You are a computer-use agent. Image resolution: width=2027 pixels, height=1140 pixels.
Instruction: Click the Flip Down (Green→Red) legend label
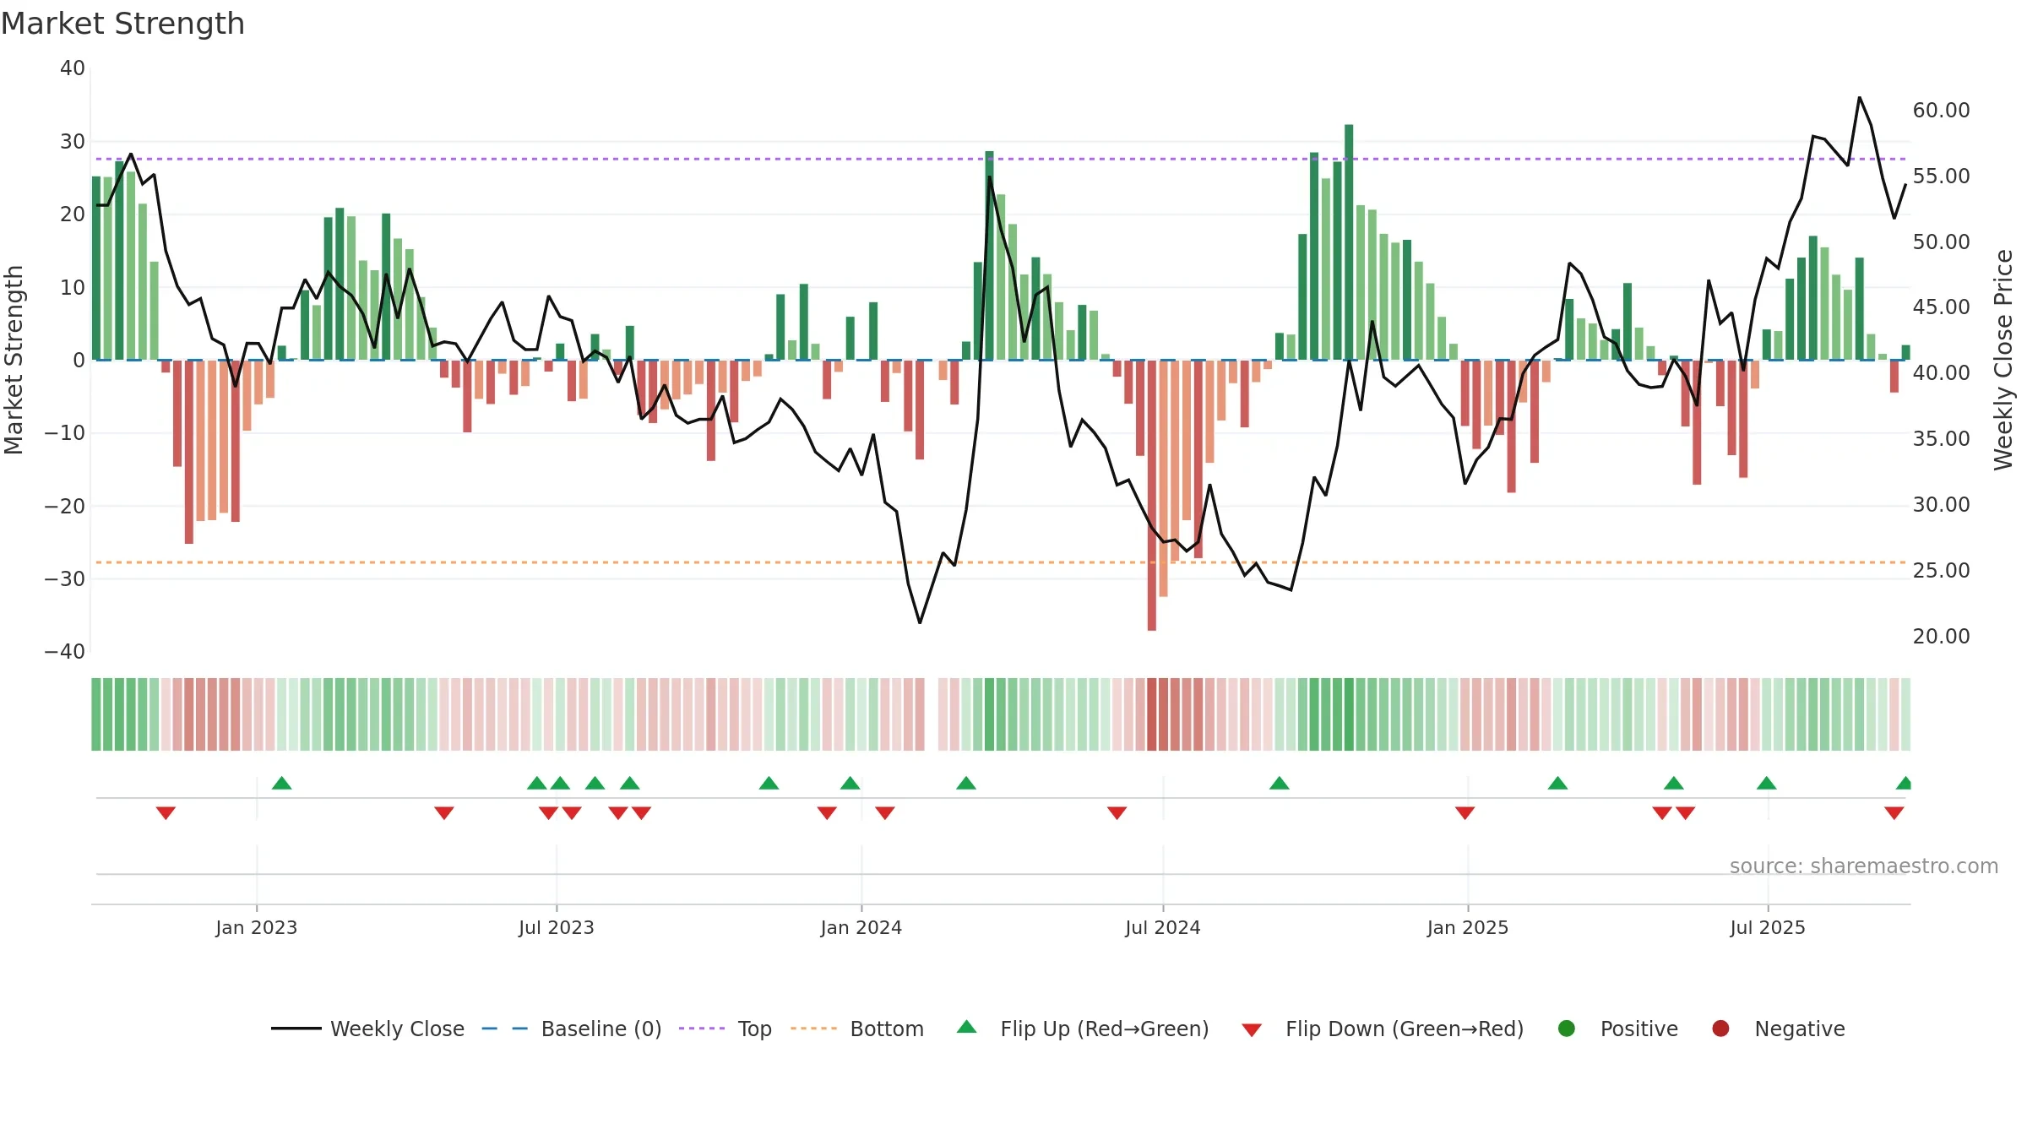tap(1405, 1029)
